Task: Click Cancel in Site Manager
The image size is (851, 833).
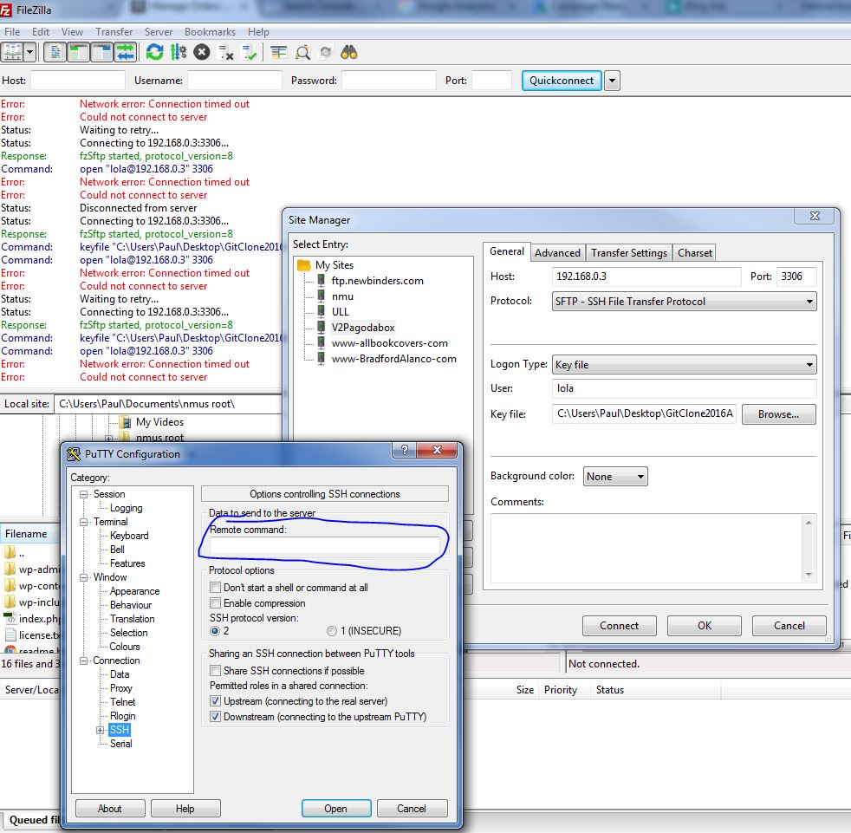Action: [x=789, y=626]
